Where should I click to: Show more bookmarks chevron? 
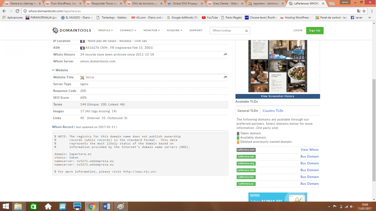(x=370, y=17)
